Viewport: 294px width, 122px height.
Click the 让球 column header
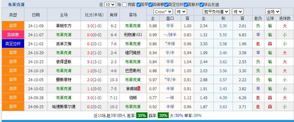coord(270,18)
